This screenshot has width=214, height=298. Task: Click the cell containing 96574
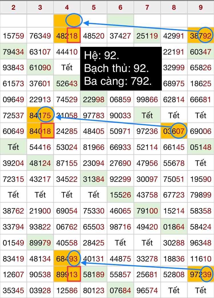coord(147,290)
